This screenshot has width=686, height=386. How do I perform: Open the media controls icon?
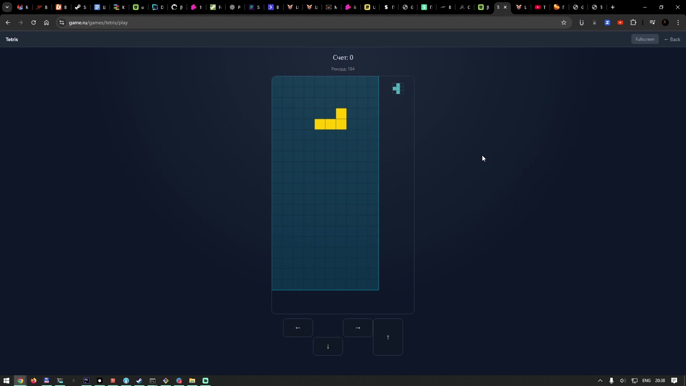[652, 23]
